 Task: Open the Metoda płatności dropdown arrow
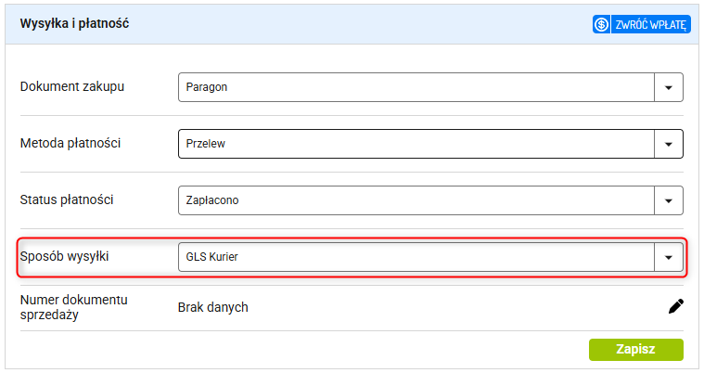[x=669, y=144]
